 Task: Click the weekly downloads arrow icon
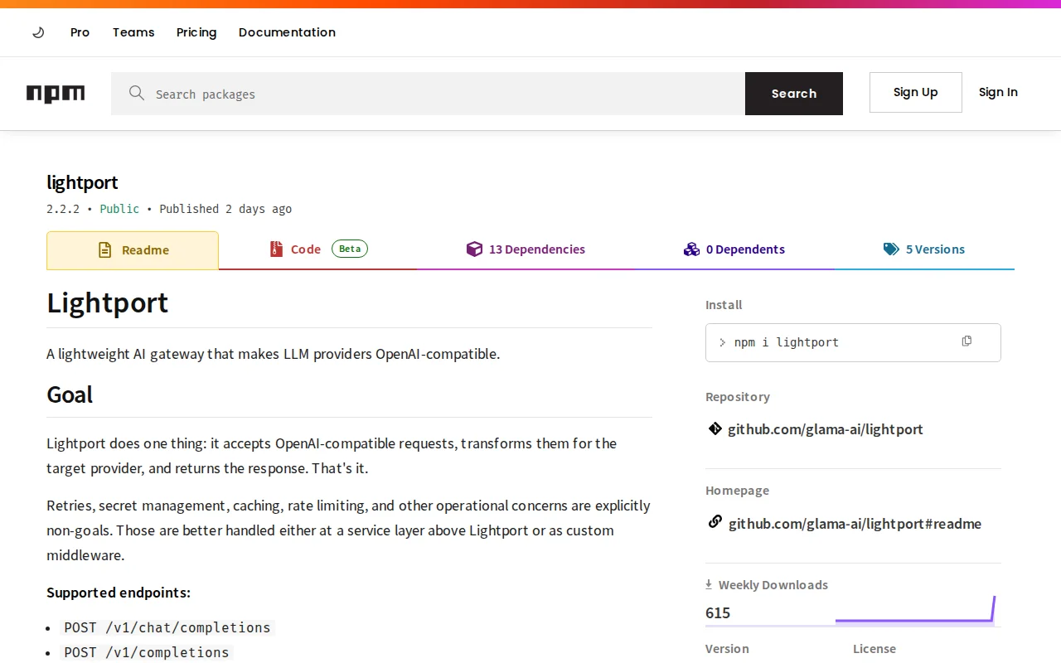pyautogui.click(x=709, y=584)
